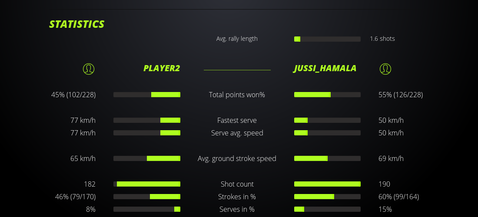Click PLAYER2 Shot count bar
Viewport: 478px width, 217px height.
tap(147, 184)
